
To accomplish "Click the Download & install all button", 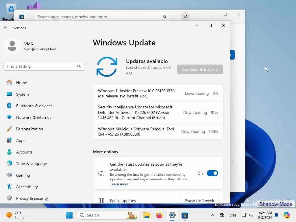I will point(200,69).
